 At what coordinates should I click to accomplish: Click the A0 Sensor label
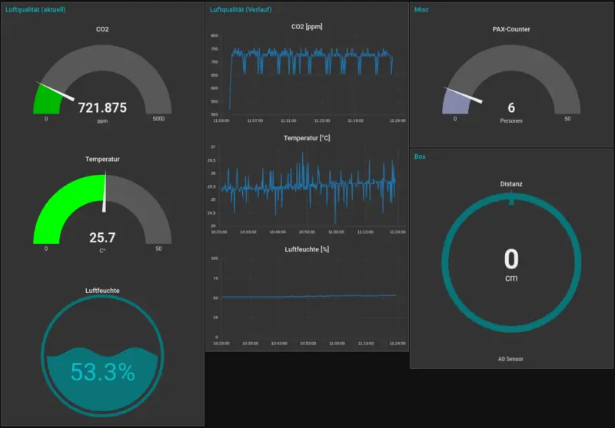pyautogui.click(x=511, y=358)
